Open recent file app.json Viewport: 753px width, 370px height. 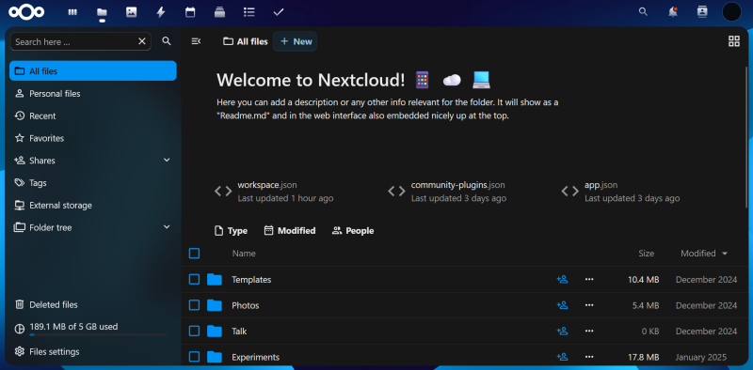point(620,192)
